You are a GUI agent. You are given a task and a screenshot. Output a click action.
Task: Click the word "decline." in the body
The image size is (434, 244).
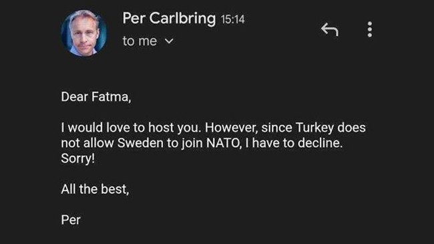pos(320,143)
